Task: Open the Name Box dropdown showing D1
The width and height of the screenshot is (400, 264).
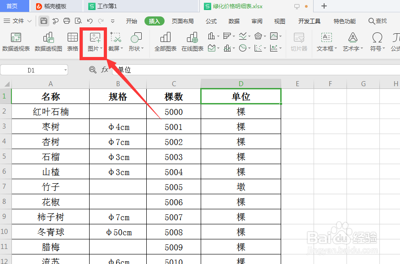Action: (x=65, y=70)
